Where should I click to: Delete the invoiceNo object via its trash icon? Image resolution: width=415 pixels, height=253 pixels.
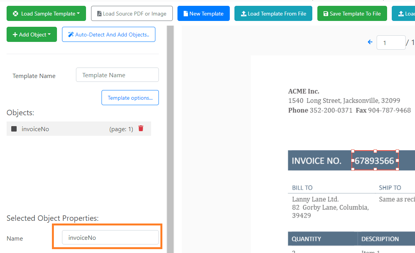coord(141,128)
